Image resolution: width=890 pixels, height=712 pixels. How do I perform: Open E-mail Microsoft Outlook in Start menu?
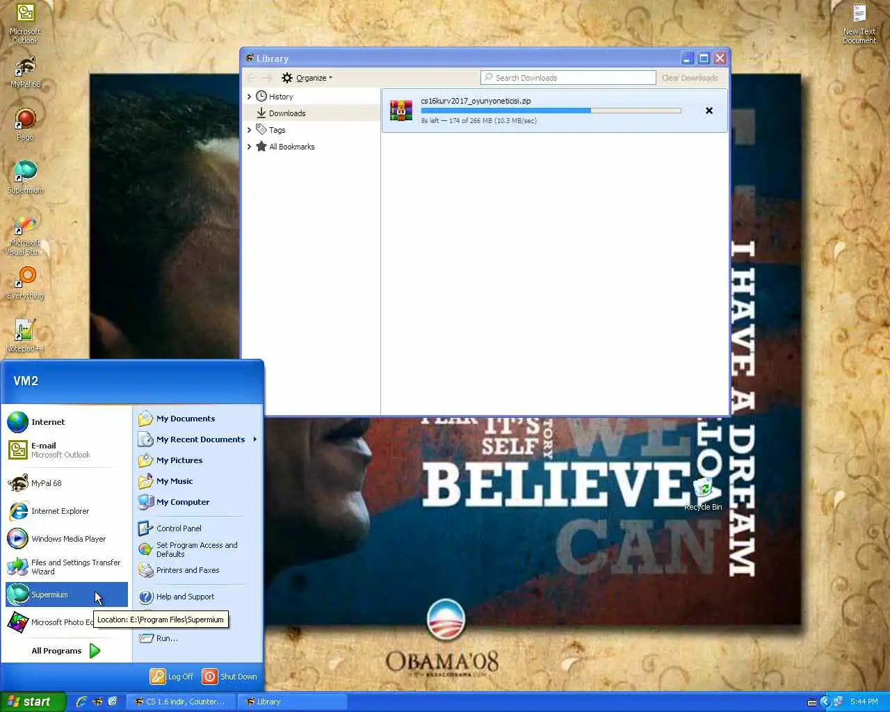point(67,450)
